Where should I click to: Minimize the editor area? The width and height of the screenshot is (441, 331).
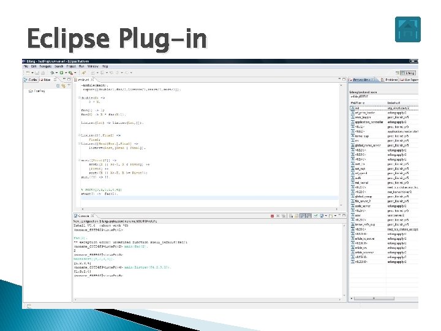click(x=339, y=80)
